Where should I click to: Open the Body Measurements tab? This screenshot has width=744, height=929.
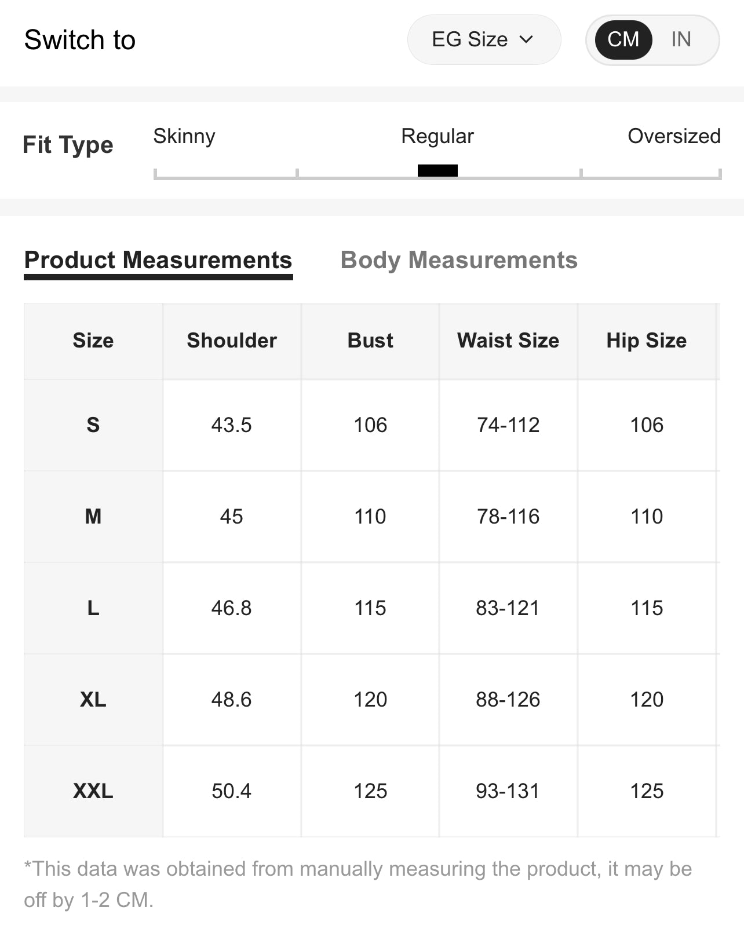458,260
